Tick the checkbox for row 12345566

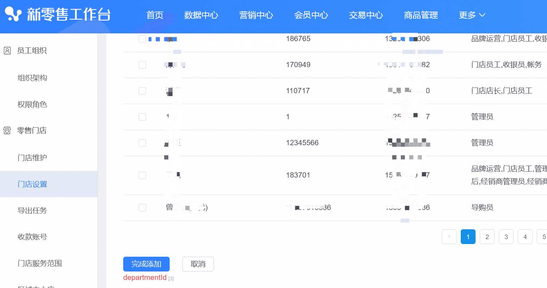142,143
